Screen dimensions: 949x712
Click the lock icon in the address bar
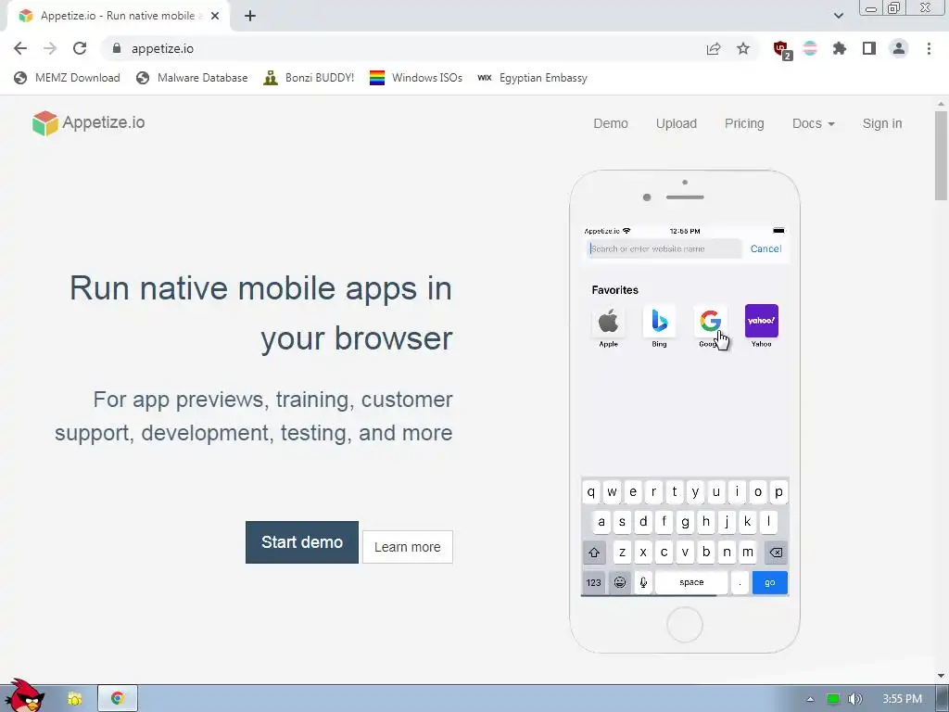coord(117,48)
